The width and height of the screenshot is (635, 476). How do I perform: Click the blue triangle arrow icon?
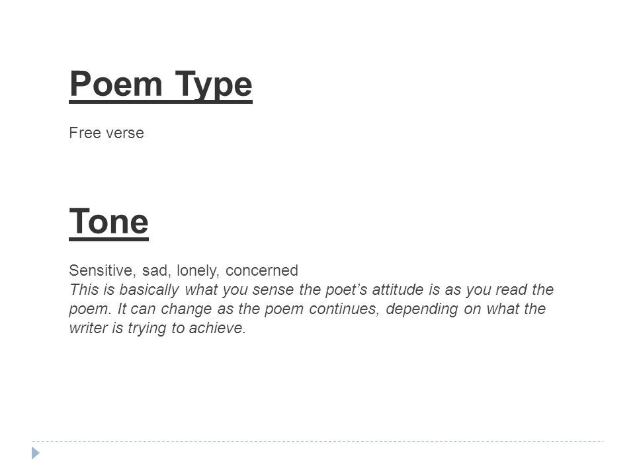(x=36, y=453)
